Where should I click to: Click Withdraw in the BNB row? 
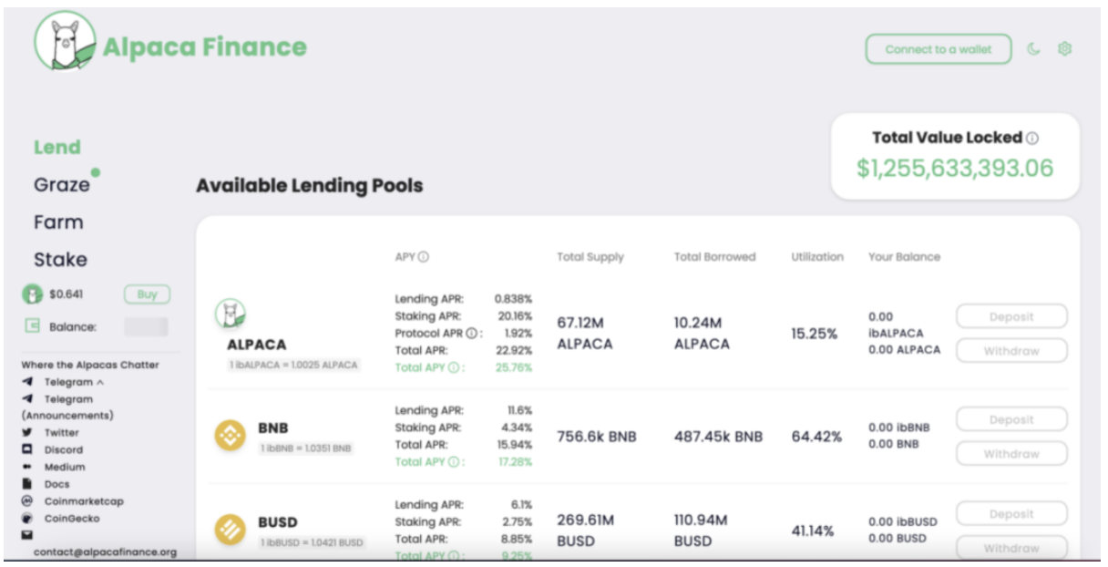pyautogui.click(x=1011, y=454)
